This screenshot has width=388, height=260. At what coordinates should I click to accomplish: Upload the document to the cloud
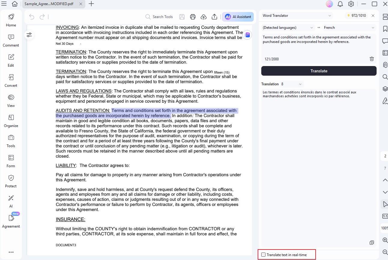[204, 17]
